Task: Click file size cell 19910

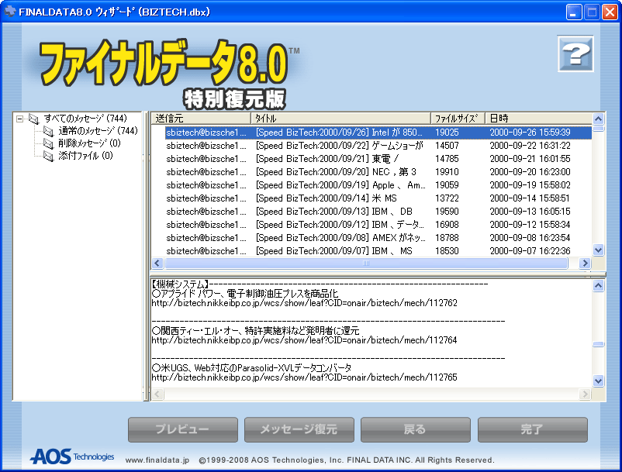Action: point(447,172)
